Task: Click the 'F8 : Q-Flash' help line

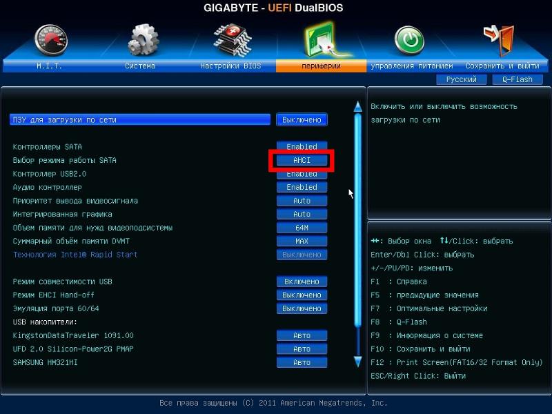Action: pos(399,322)
